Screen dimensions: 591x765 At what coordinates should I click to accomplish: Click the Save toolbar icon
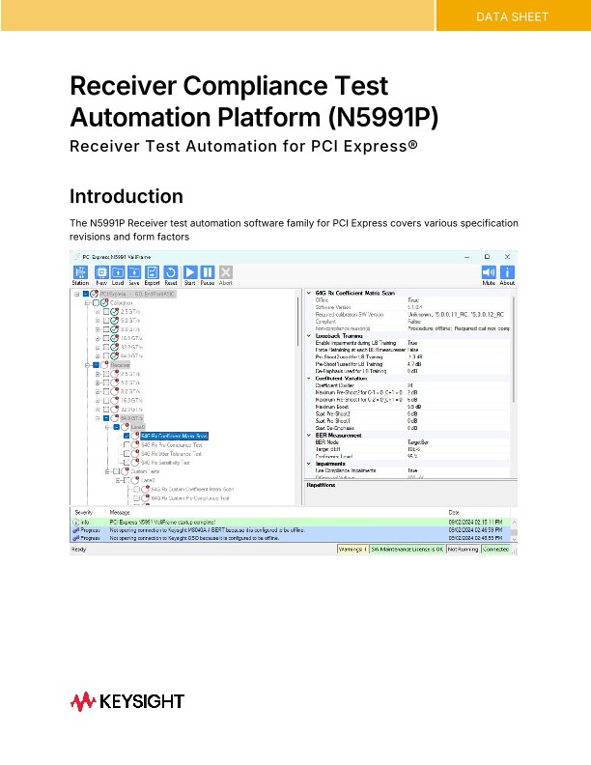[134, 272]
